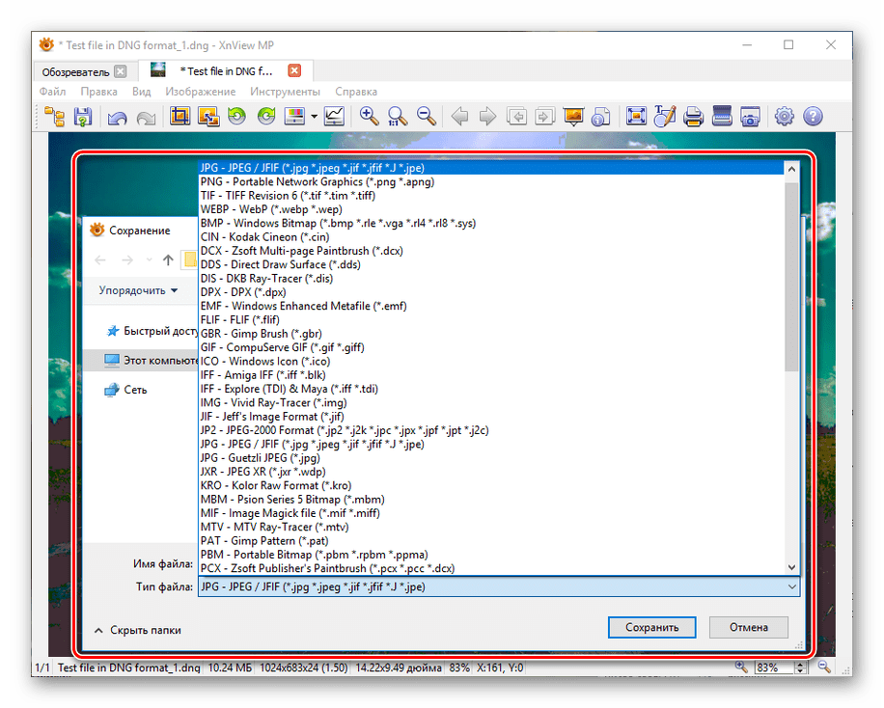Rotate the image counter-clockwise
Image resolution: width=884 pixels, height=708 pixels.
[237, 117]
